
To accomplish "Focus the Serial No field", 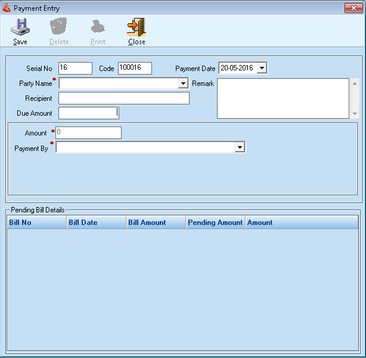I will coord(75,68).
